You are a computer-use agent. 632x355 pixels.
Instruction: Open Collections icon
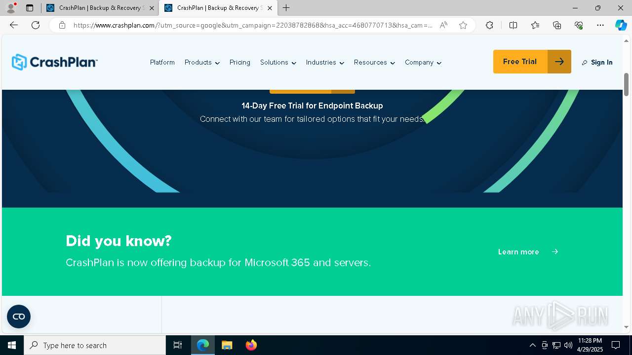click(x=557, y=25)
